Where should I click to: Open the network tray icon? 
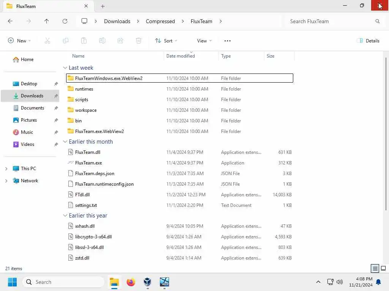pyautogui.click(x=330, y=282)
